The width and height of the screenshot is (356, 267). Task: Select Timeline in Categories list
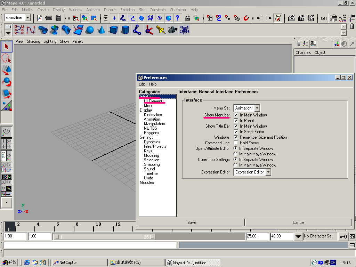click(x=151, y=173)
